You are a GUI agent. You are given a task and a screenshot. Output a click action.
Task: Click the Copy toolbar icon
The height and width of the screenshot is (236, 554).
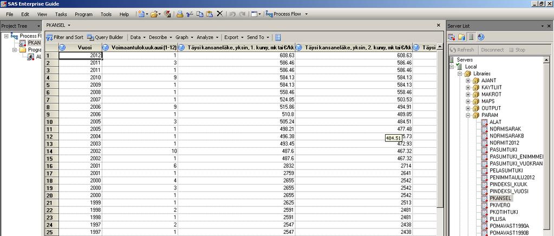[200, 14]
